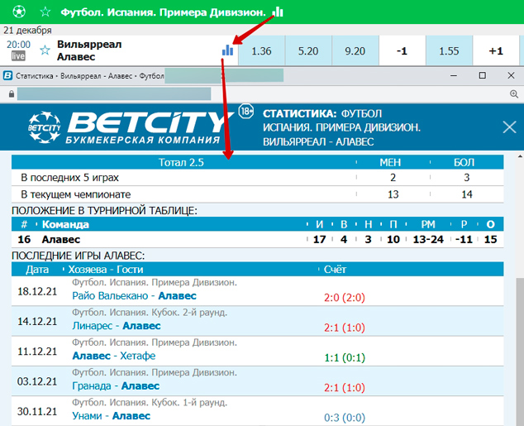This screenshot has height=426, width=524.
Task: Click the Тотал 2.5 table header
Action: pos(181,162)
